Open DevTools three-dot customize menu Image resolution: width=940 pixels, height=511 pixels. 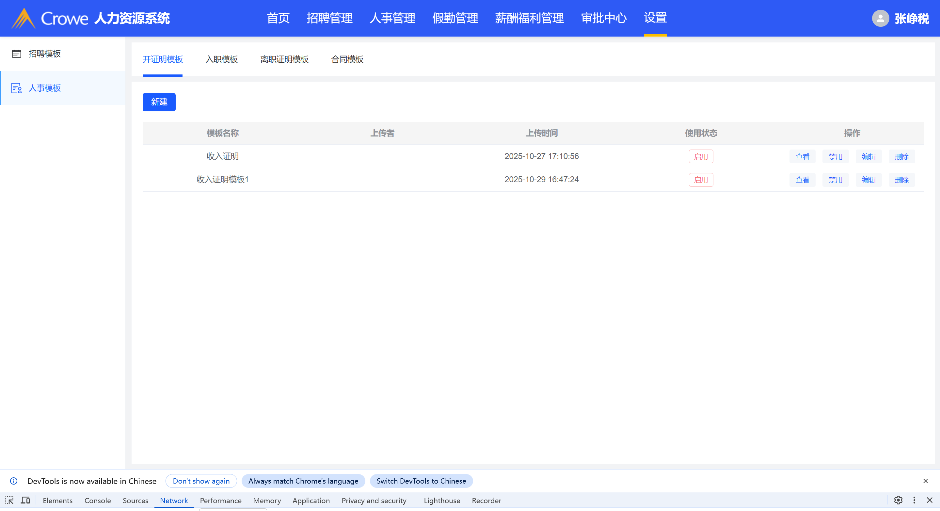coord(914,500)
